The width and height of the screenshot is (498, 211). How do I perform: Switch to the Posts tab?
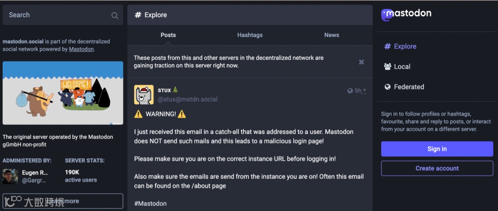point(168,35)
